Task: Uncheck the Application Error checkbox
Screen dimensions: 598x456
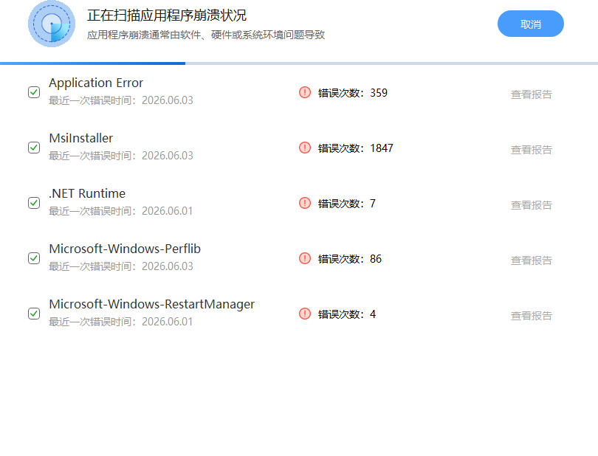Action: tap(34, 92)
